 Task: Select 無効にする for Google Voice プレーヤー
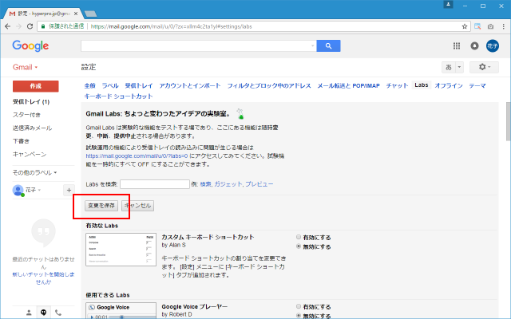[x=298, y=316]
